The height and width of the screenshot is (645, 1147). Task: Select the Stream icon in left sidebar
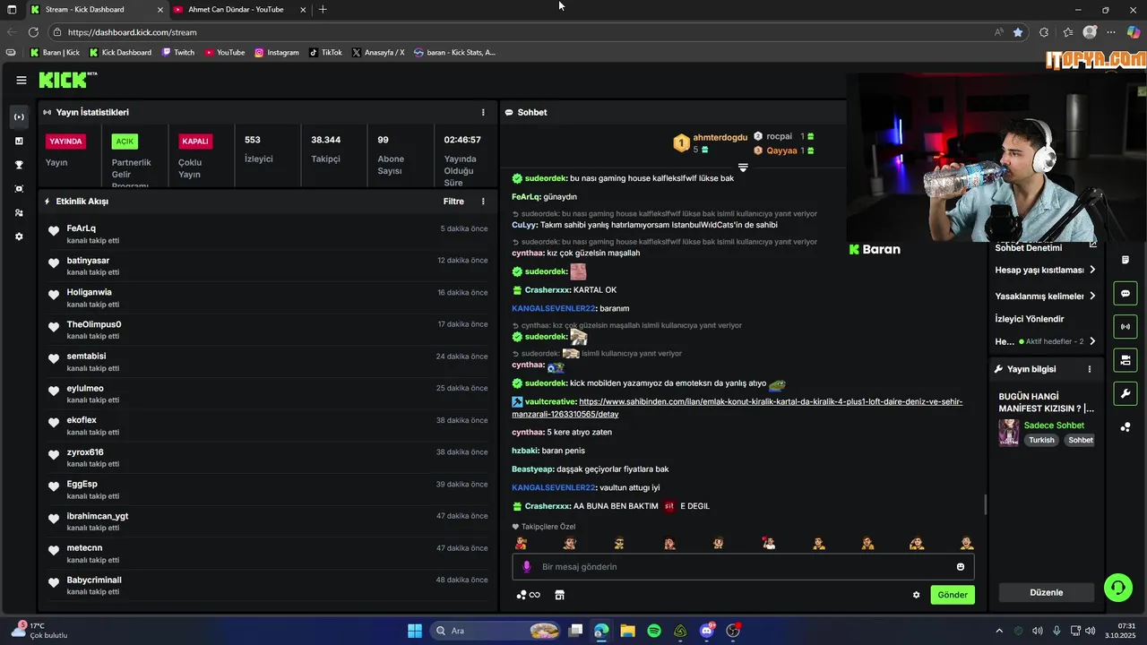(x=19, y=116)
